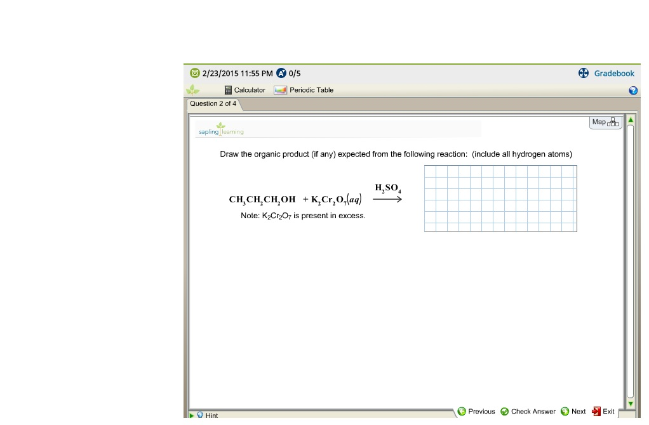Click the calculator icon
Viewport: 649px width, 425px height.
click(x=228, y=90)
